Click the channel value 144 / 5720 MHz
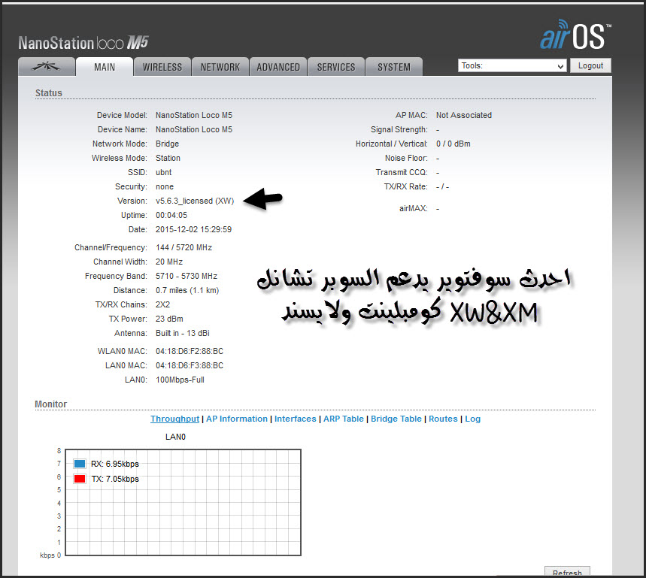The height and width of the screenshot is (578, 646). (x=183, y=247)
